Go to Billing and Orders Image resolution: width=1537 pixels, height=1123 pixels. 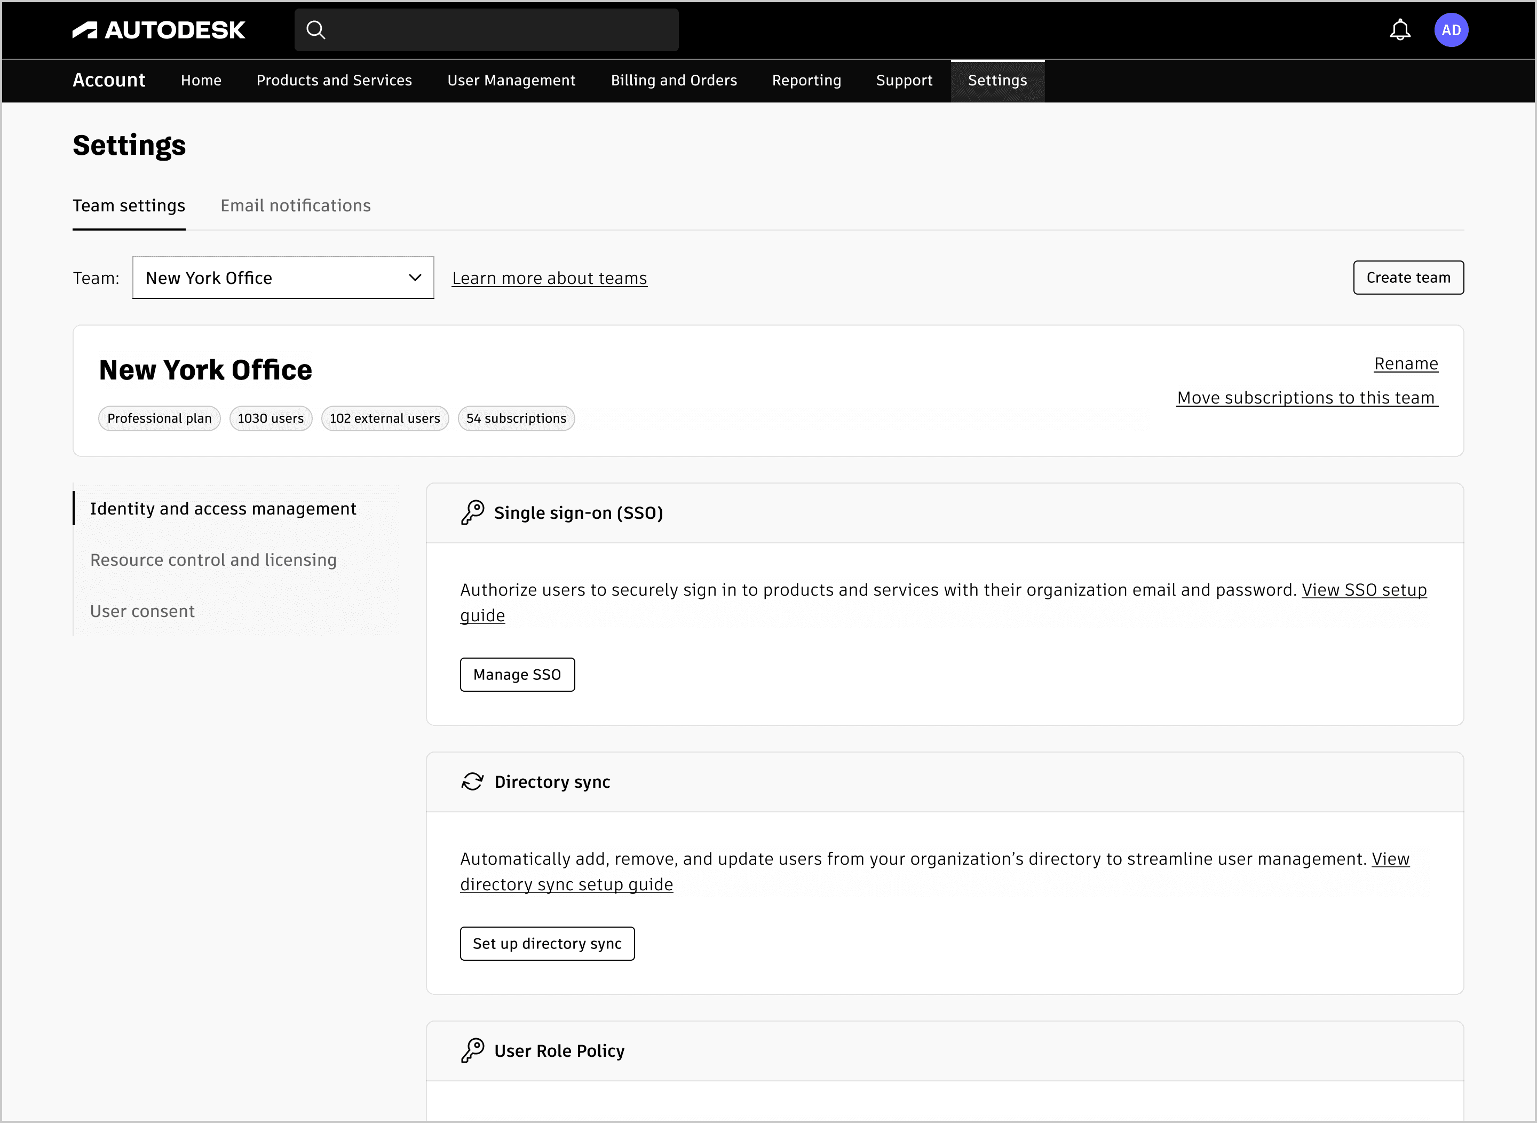pyautogui.click(x=673, y=80)
